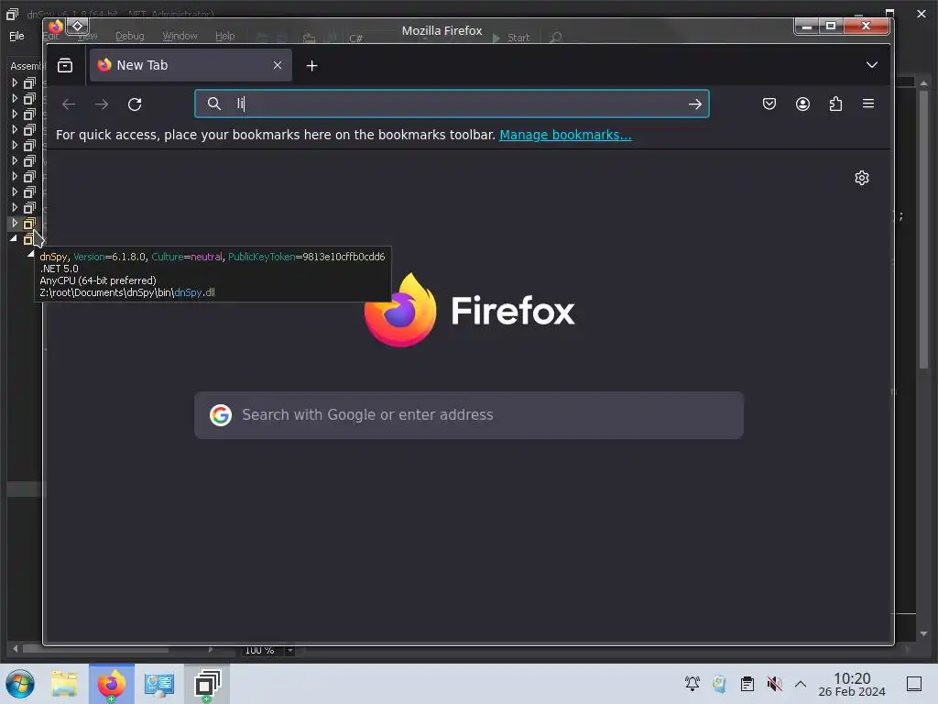Select the New Tab tab in Firefox

(191, 65)
